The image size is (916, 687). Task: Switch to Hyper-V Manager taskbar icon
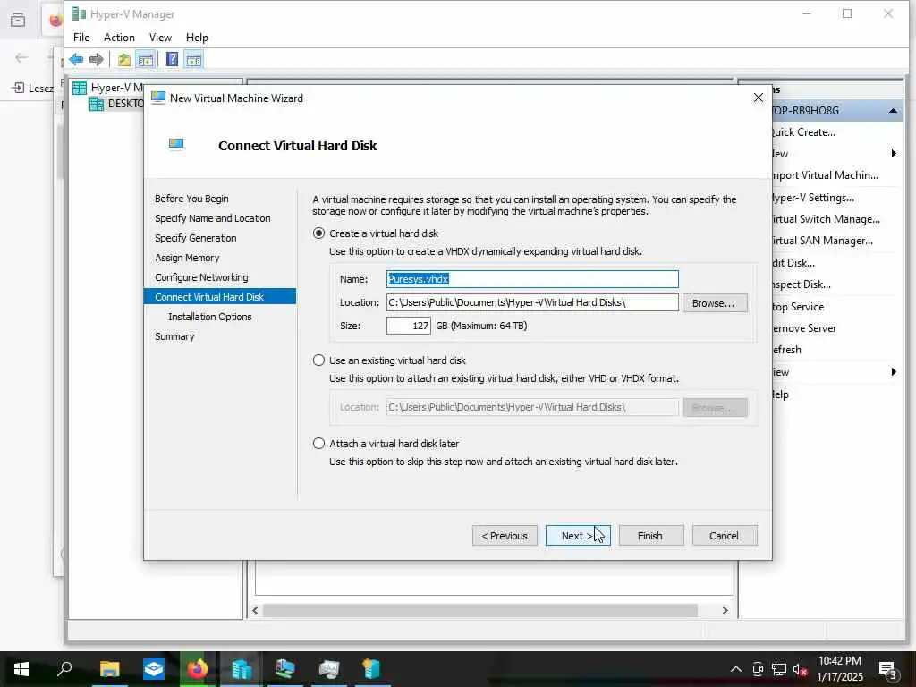[x=242, y=669]
